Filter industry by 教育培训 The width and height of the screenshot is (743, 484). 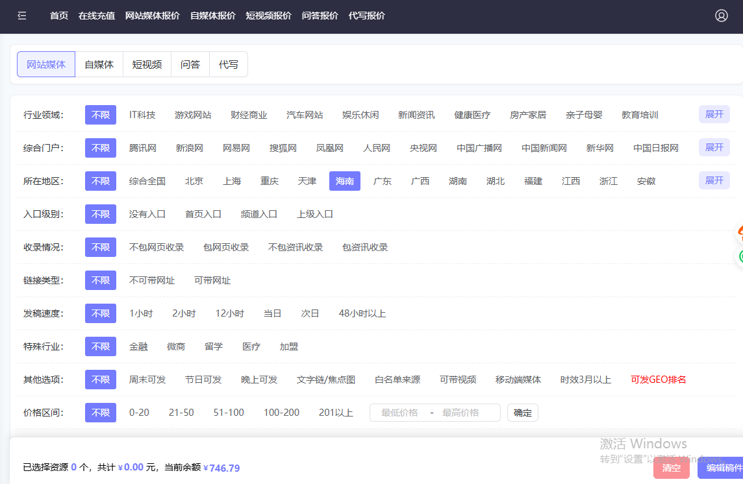[640, 115]
